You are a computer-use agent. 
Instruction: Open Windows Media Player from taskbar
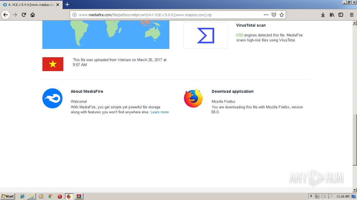[41, 196]
